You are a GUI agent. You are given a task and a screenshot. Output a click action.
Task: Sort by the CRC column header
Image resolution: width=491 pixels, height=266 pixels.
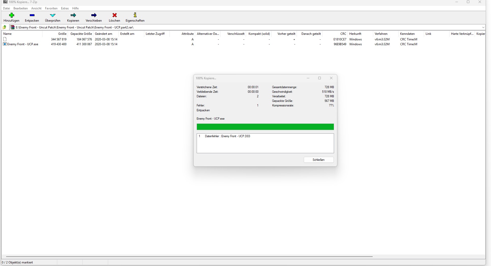click(335, 34)
